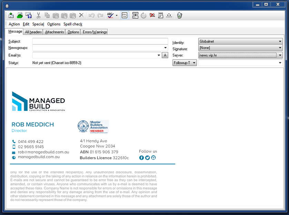289x215 pixels.
Task: Switch to the Attachments tab
Action: (54, 32)
